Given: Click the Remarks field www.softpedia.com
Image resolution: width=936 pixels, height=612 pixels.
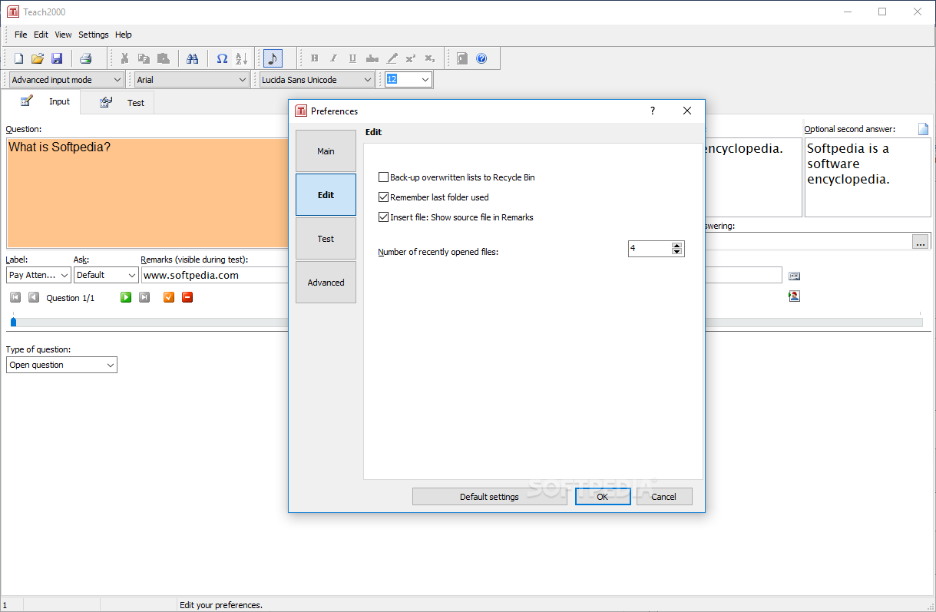Looking at the screenshot, I should point(214,275).
